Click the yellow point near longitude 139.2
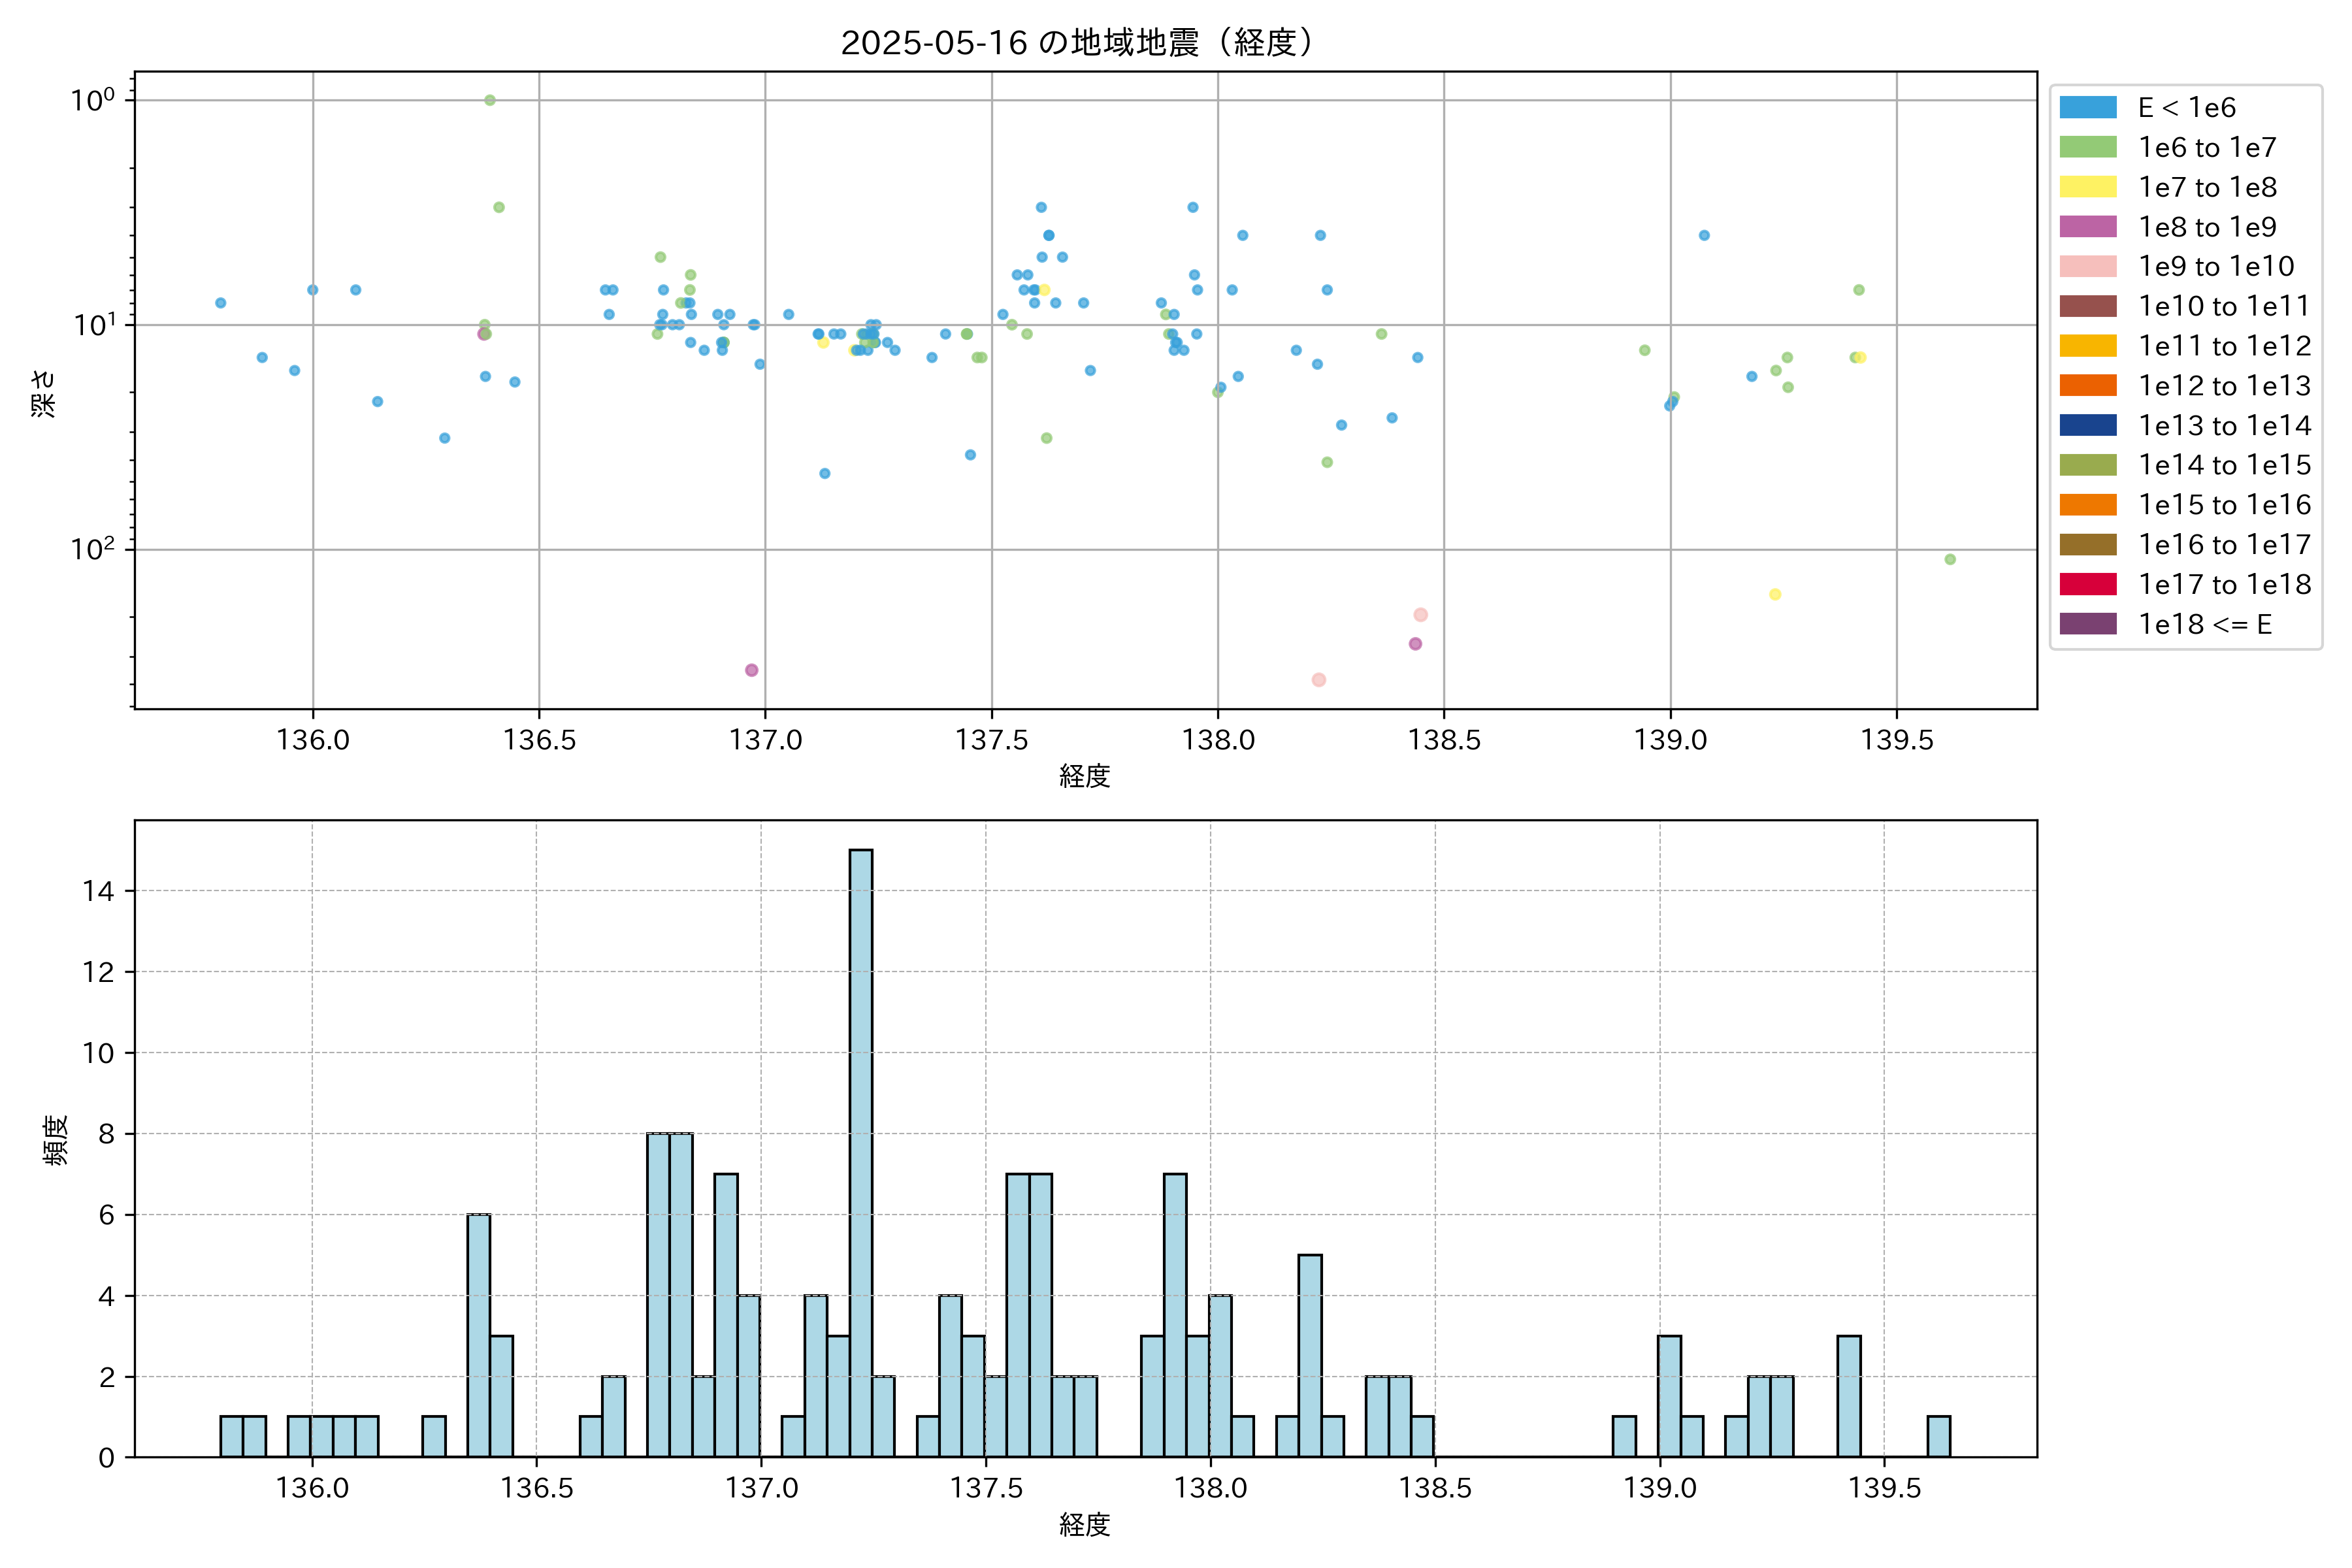Image resolution: width=2352 pixels, height=1568 pixels. click(1775, 594)
